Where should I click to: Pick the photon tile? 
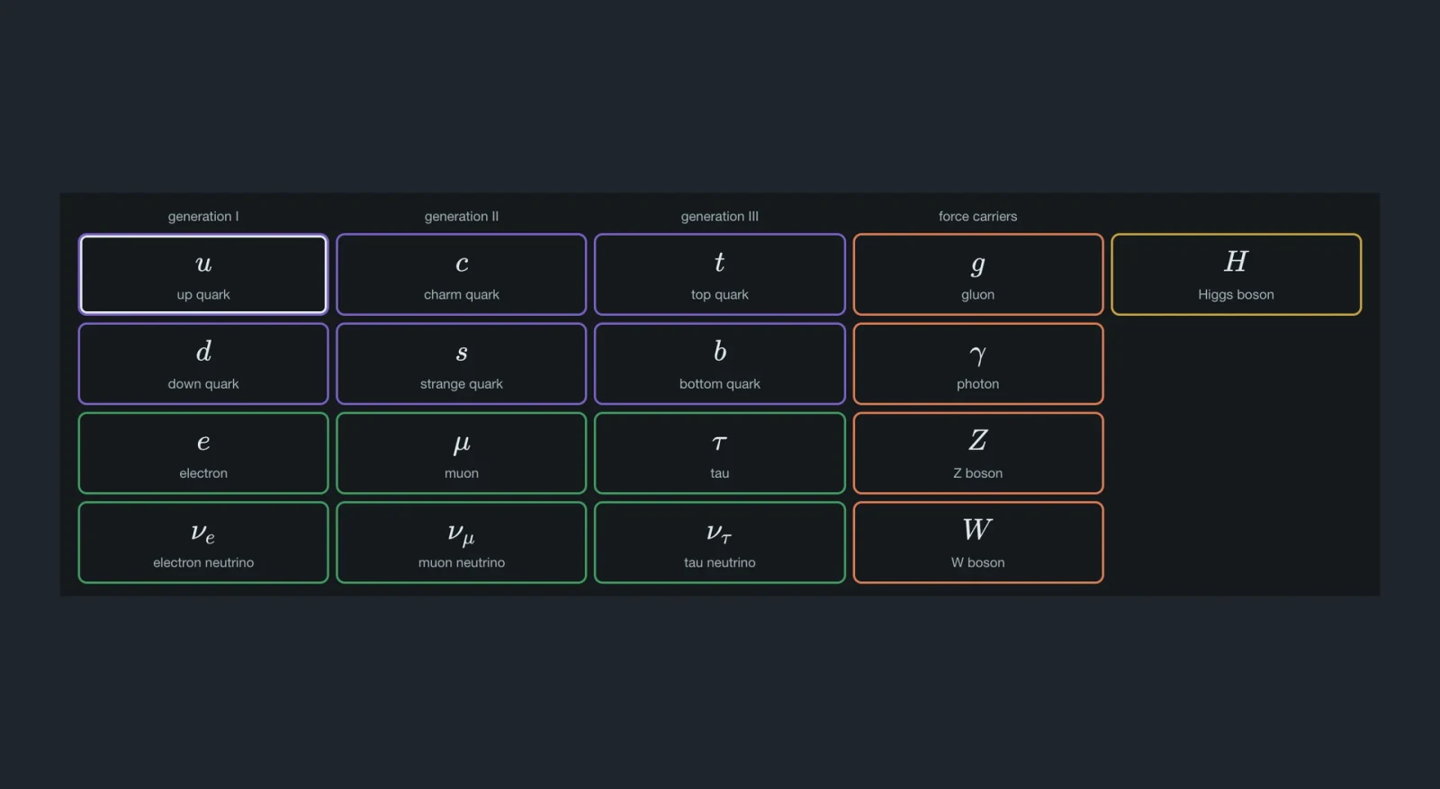click(978, 363)
